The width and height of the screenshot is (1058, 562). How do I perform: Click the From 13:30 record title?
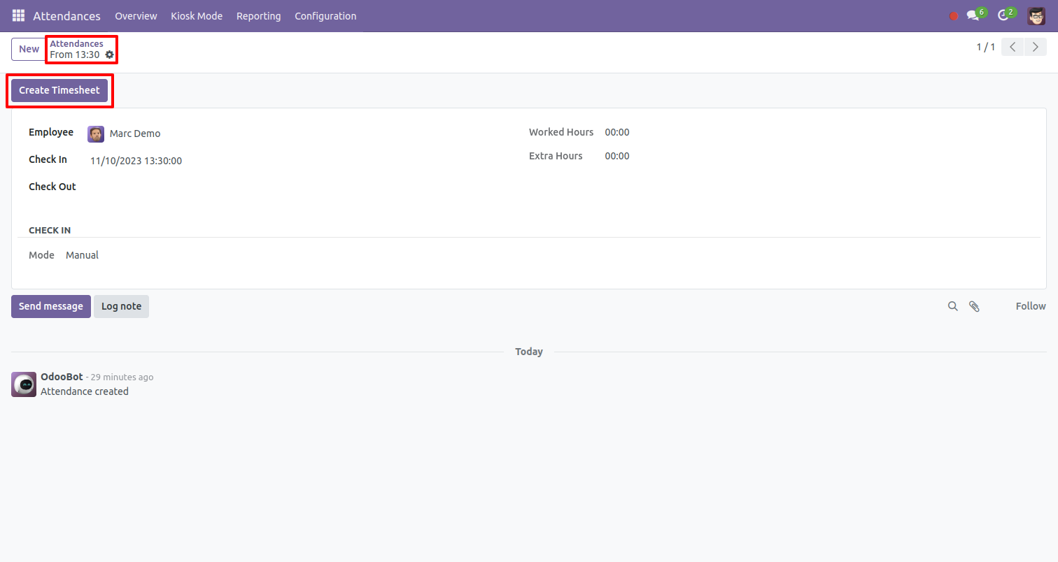pyautogui.click(x=75, y=55)
